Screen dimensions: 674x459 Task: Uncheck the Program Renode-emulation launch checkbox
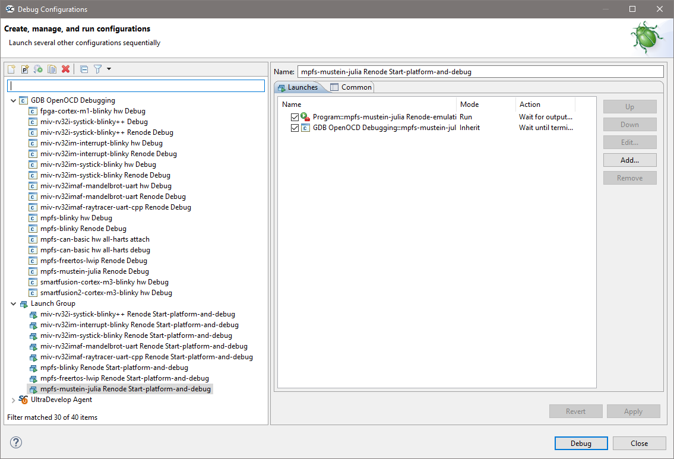tap(295, 117)
